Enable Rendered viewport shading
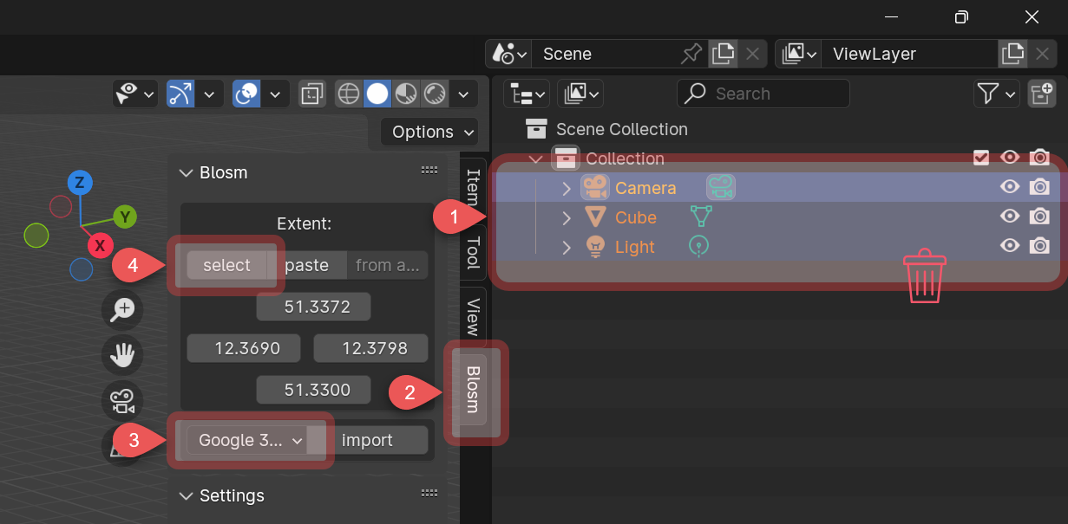 tap(434, 94)
